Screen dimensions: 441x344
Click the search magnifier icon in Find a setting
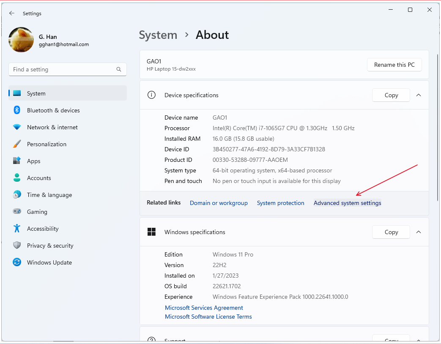[x=119, y=69]
